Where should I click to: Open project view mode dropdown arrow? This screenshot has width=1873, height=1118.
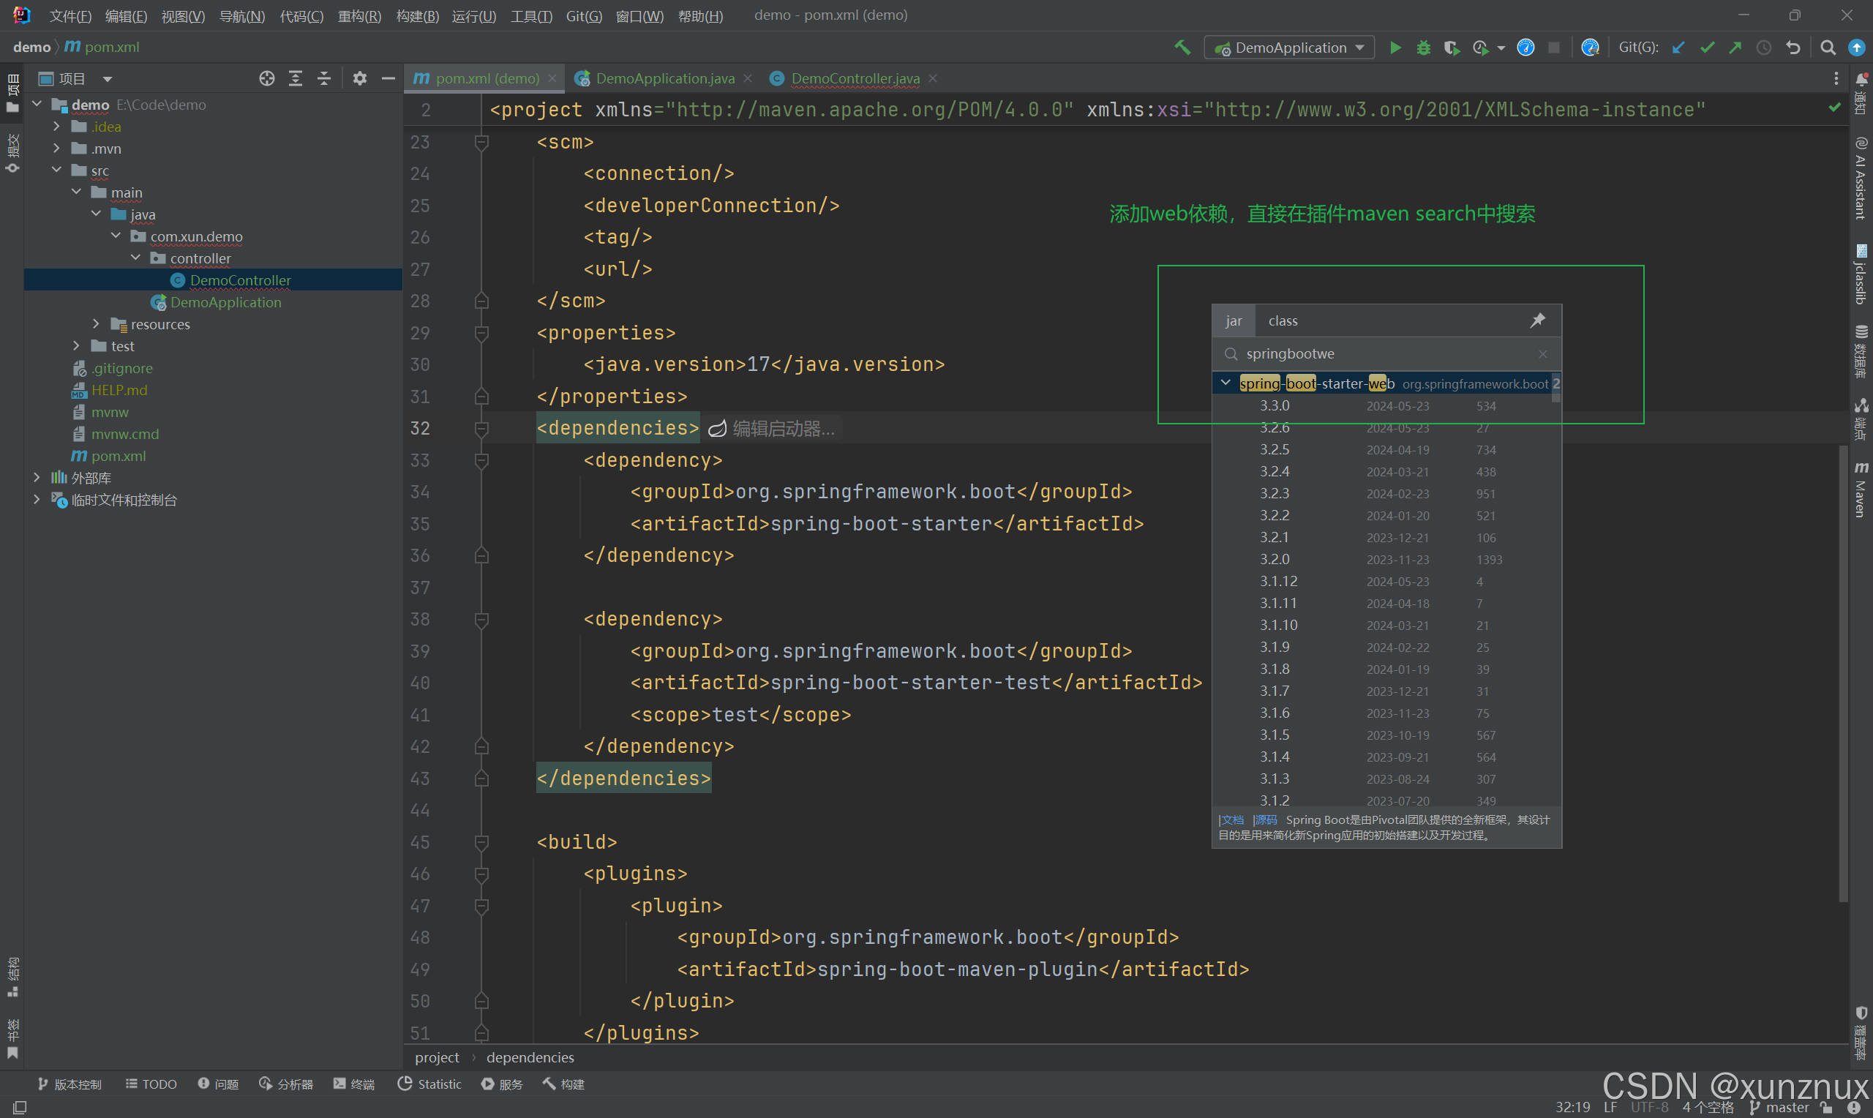[107, 79]
